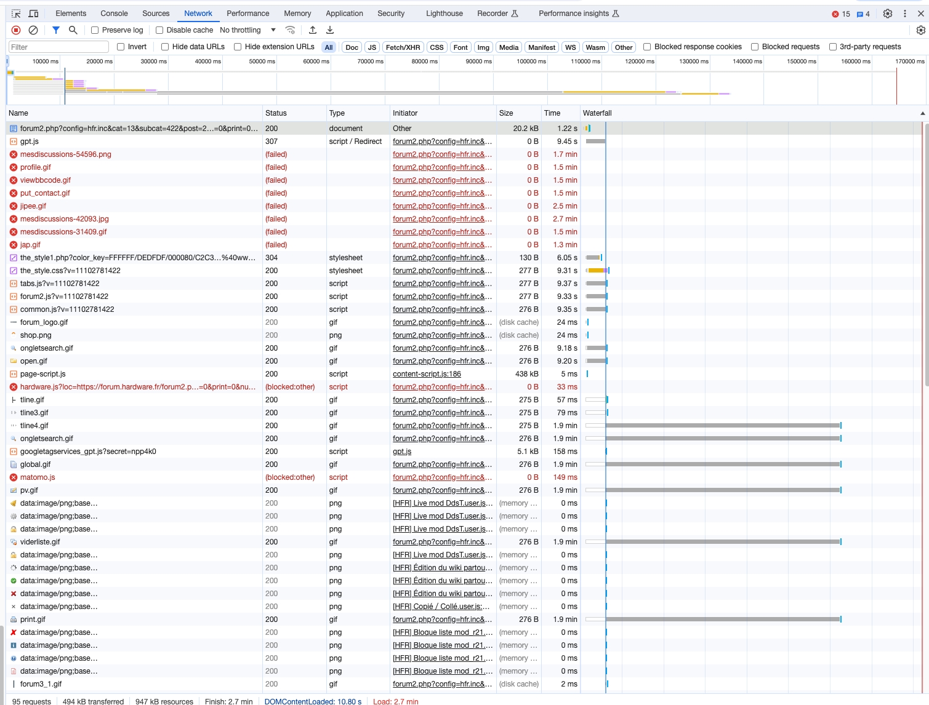
Task: Open the No throttling dropdown
Action: coord(247,30)
